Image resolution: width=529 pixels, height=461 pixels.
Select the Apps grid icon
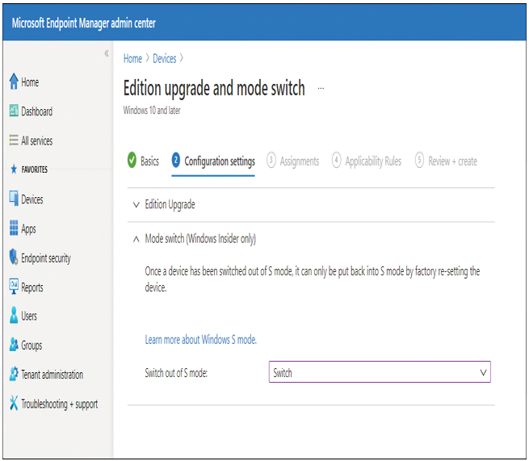click(x=14, y=228)
